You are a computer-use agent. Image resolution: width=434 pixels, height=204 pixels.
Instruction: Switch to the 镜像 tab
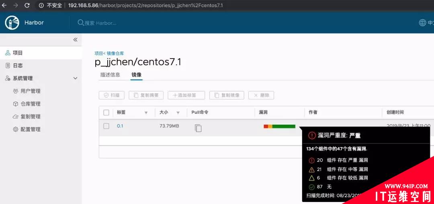pyautogui.click(x=137, y=75)
